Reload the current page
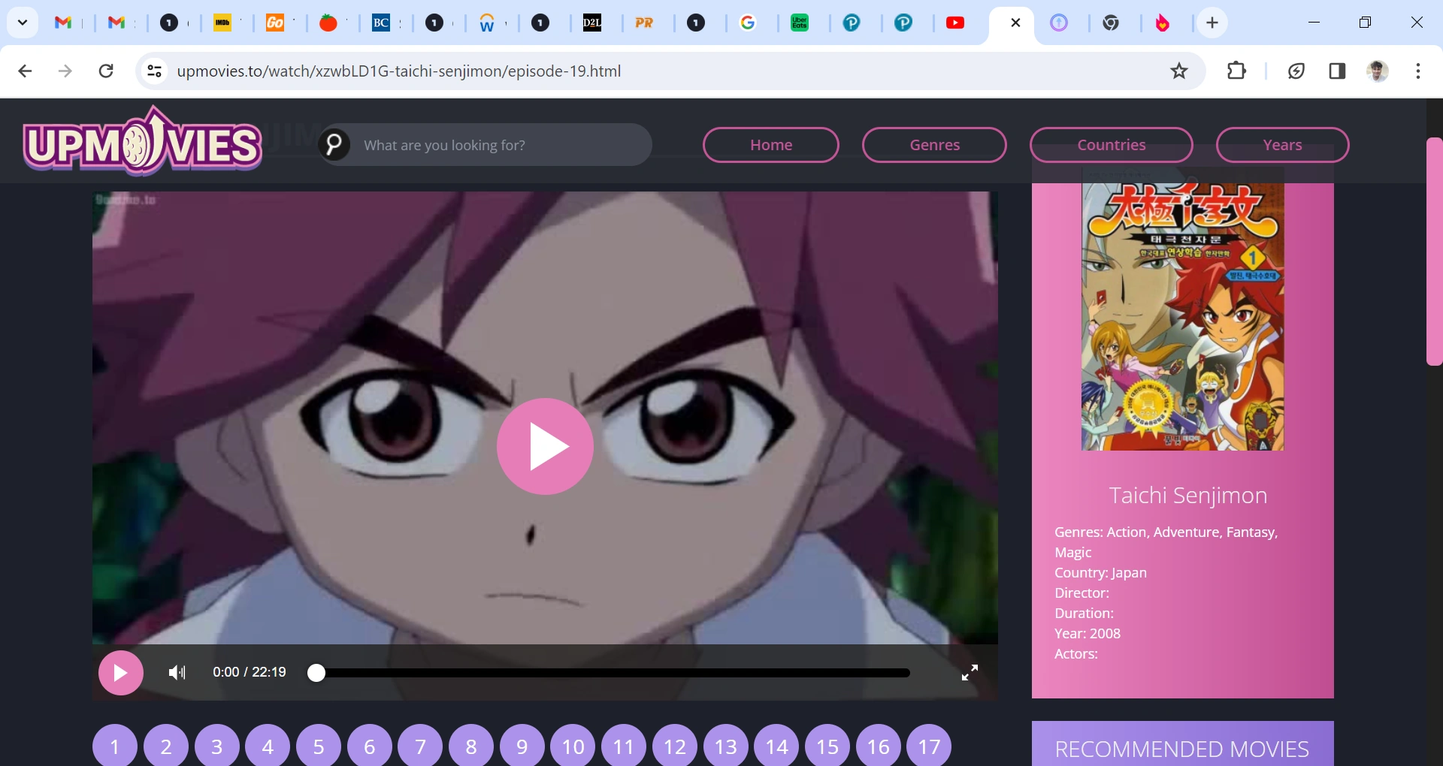The height and width of the screenshot is (766, 1443). point(106,71)
